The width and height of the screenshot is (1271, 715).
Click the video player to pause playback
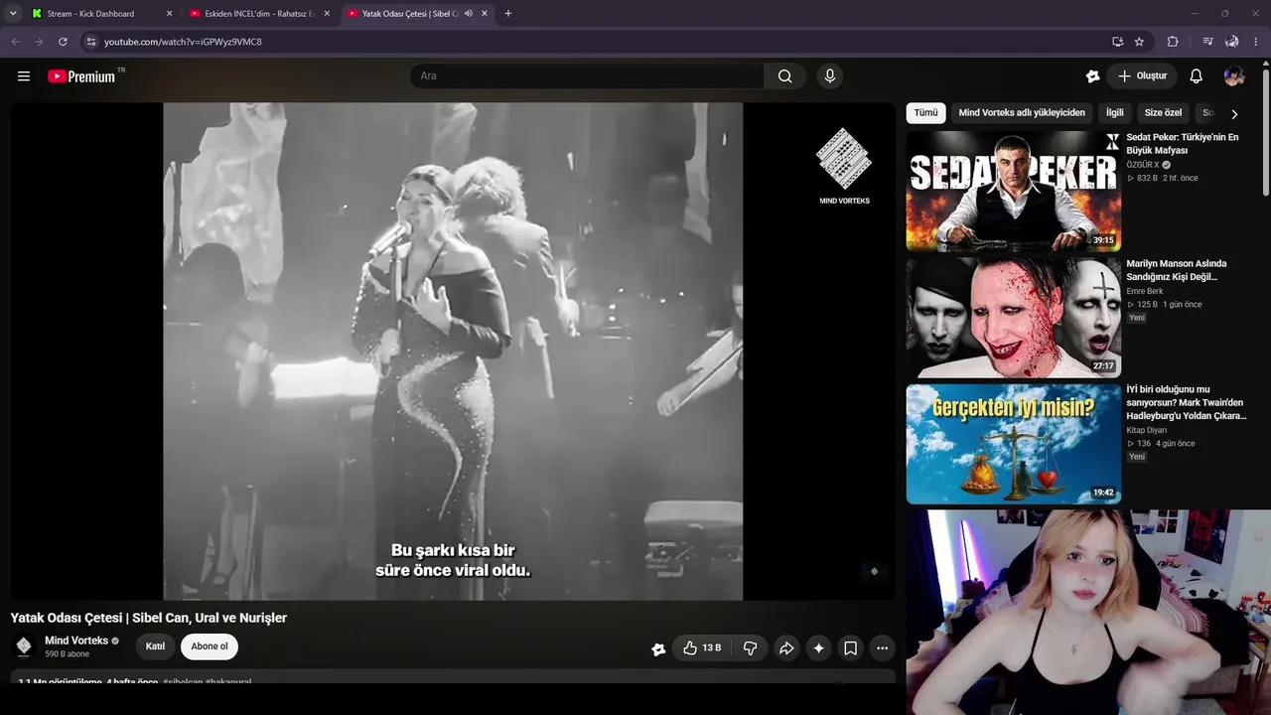coord(453,352)
